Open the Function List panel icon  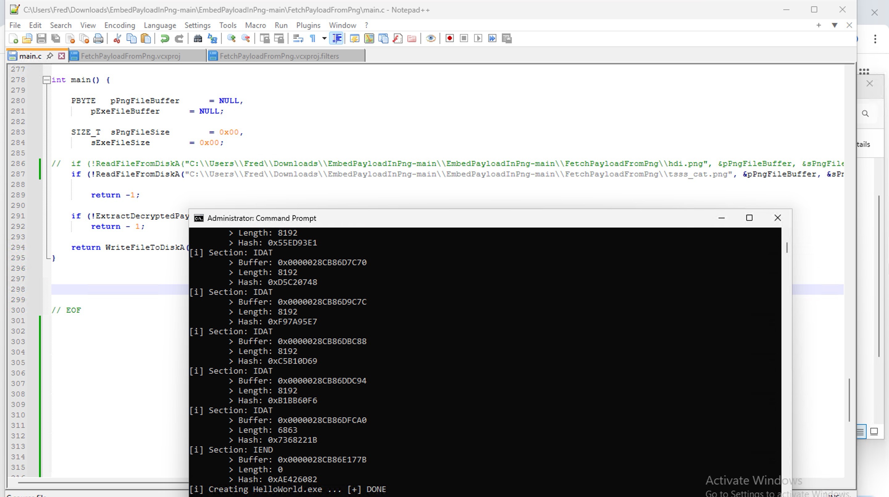tap(398, 38)
